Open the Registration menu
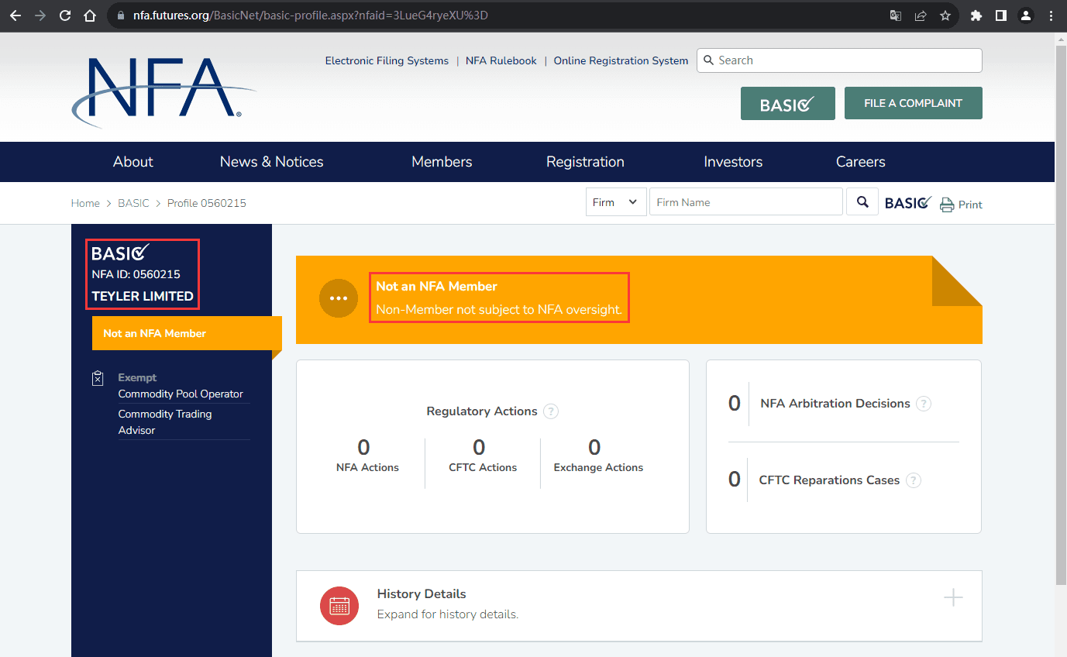 point(585,162)
